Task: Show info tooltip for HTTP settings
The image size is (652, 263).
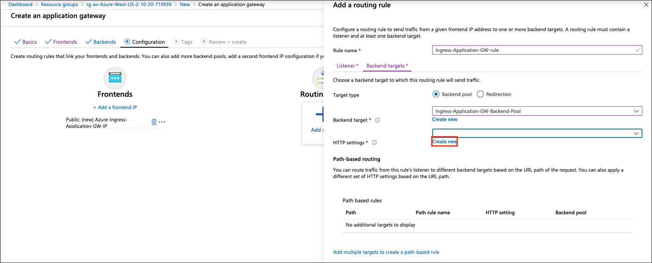Action: [x=374, y=142]
